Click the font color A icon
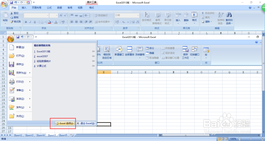 [56, 22]
